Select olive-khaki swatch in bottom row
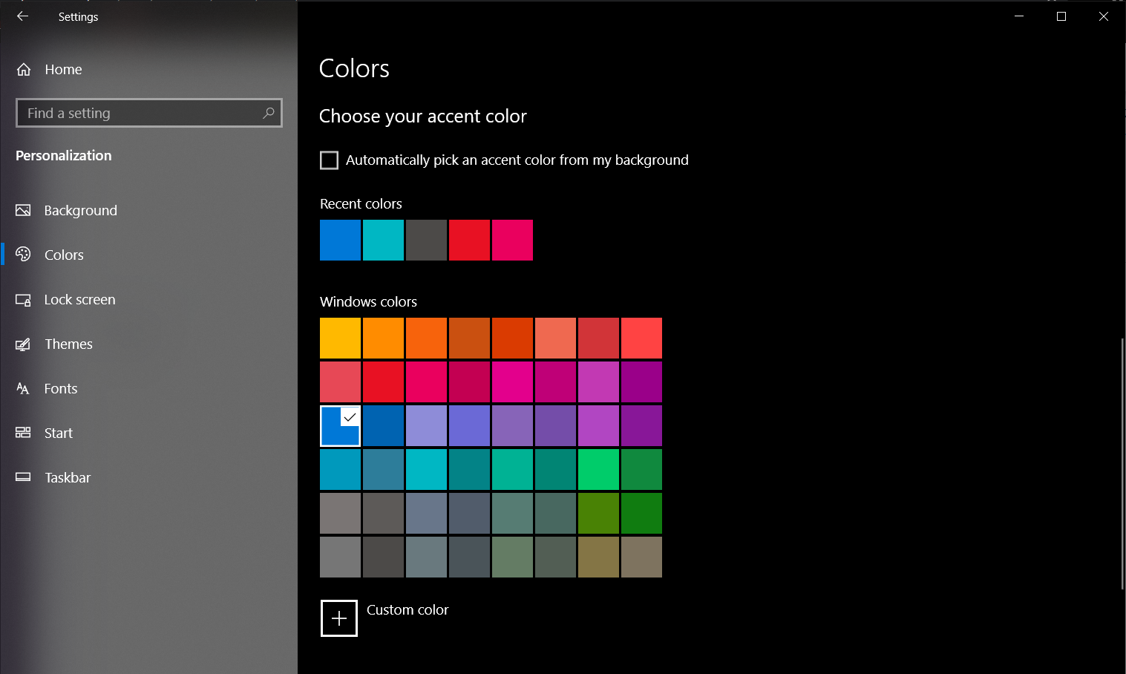 coord(598,557)
